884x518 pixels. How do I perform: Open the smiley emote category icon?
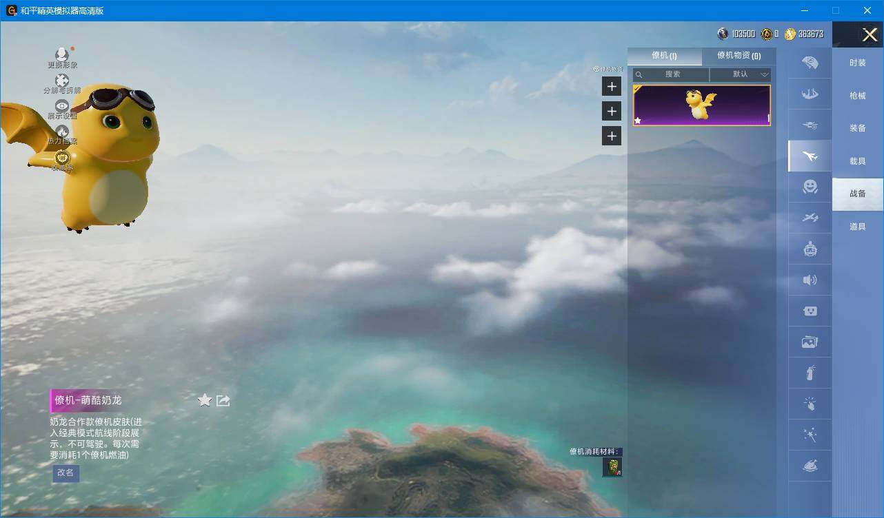coord(810,187)
